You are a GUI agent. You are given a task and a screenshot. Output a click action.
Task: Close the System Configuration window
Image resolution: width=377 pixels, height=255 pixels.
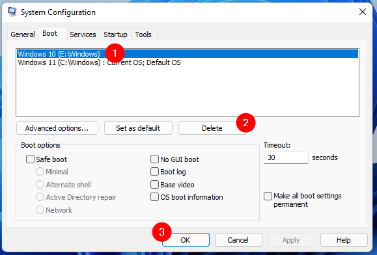(x=362, y=12)
